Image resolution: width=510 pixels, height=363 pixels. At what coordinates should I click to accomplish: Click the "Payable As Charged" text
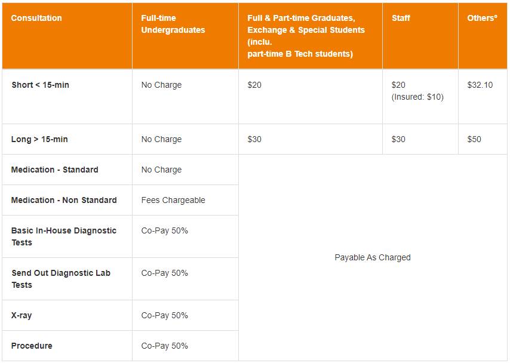tap(373, 257)
